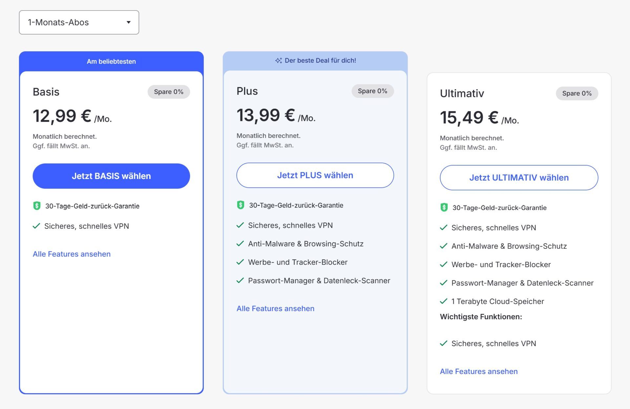Click checkmark beside Werbe- und Tracker-Blocker in Ultimativ
This screenshot has height=409, width=630.
[444, 264]
